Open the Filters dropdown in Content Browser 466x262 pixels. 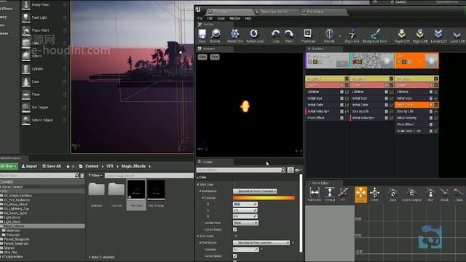tap(95, 175)
